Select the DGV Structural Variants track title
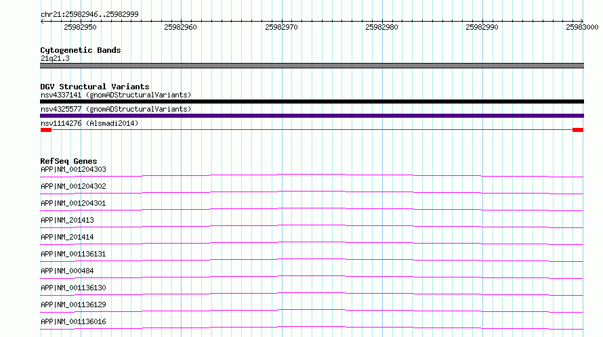This screenshot has width=603, height=337. 95,87
